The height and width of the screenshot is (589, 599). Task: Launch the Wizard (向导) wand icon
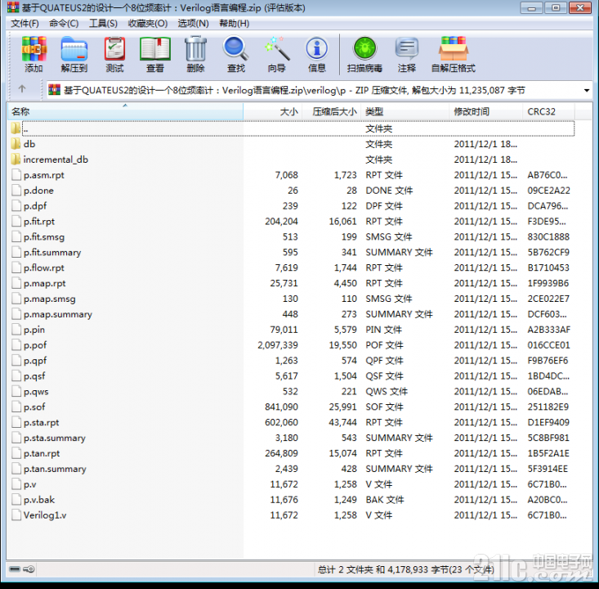click(276, 53)
